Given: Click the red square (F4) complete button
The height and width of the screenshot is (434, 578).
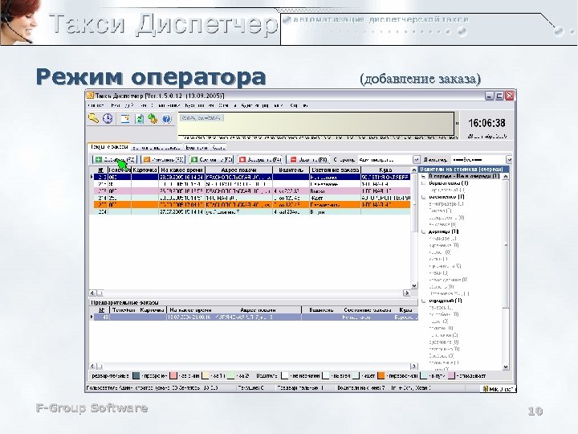Looking at the screenshot, I should 260,159.
